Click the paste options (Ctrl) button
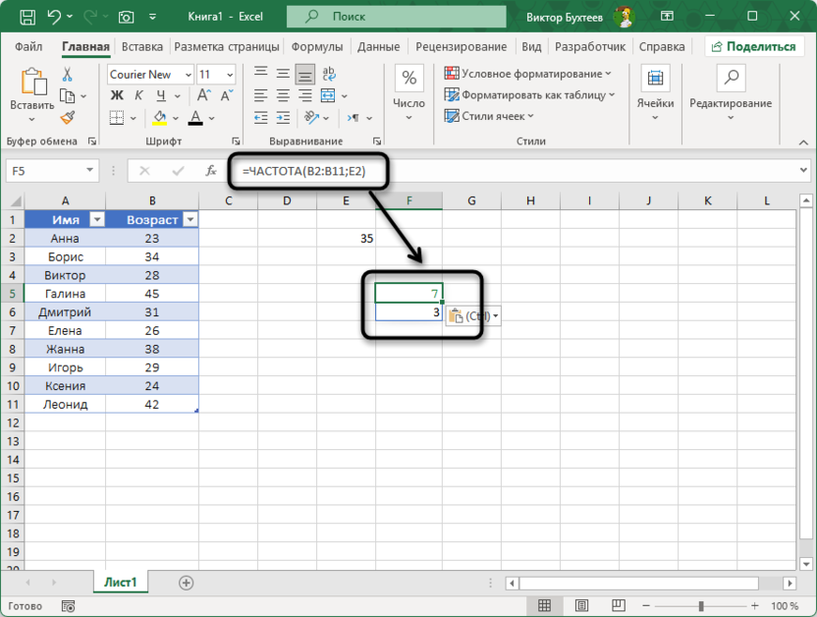This screenshot has height=617, width=817. click(x=473, y=315)
